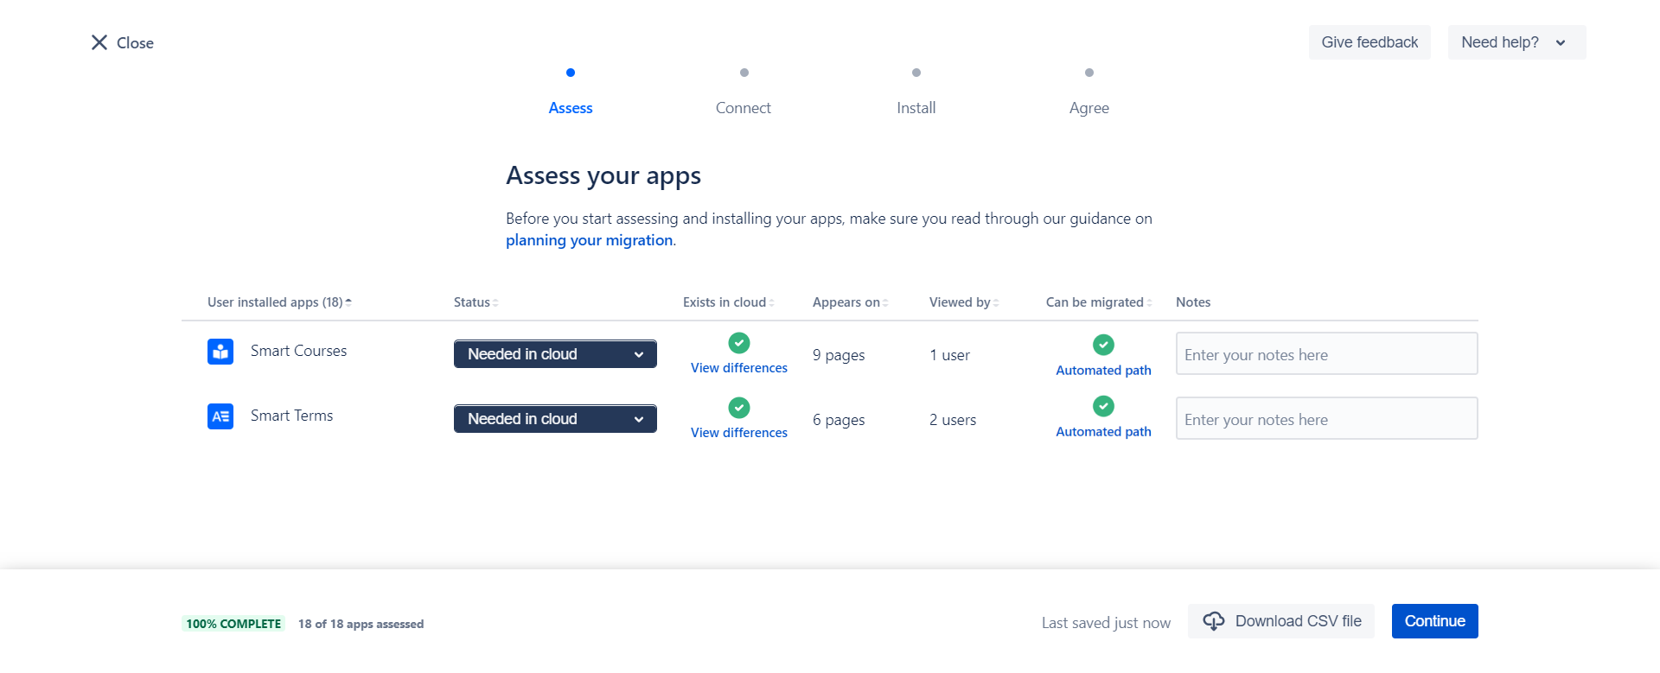Download the CSV file
The height and width of the screenshot is (673, 1660).
tap(1281, 621)
